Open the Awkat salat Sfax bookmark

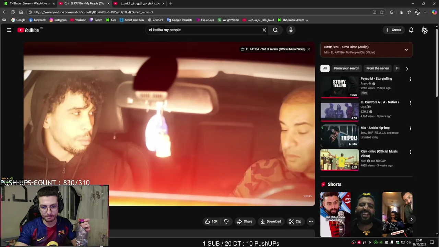click(x=132, y=20)
